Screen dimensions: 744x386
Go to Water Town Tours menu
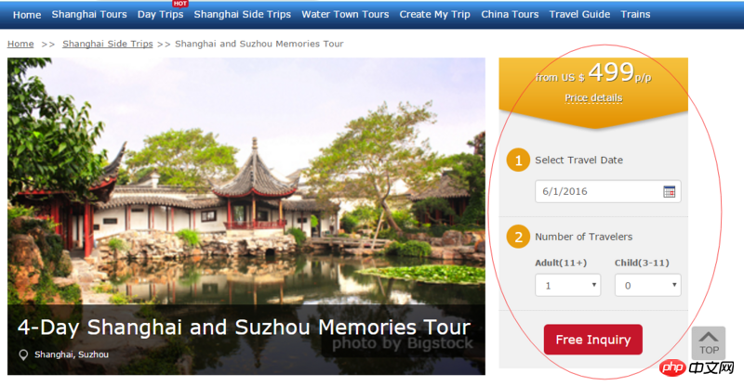[345, 14]
